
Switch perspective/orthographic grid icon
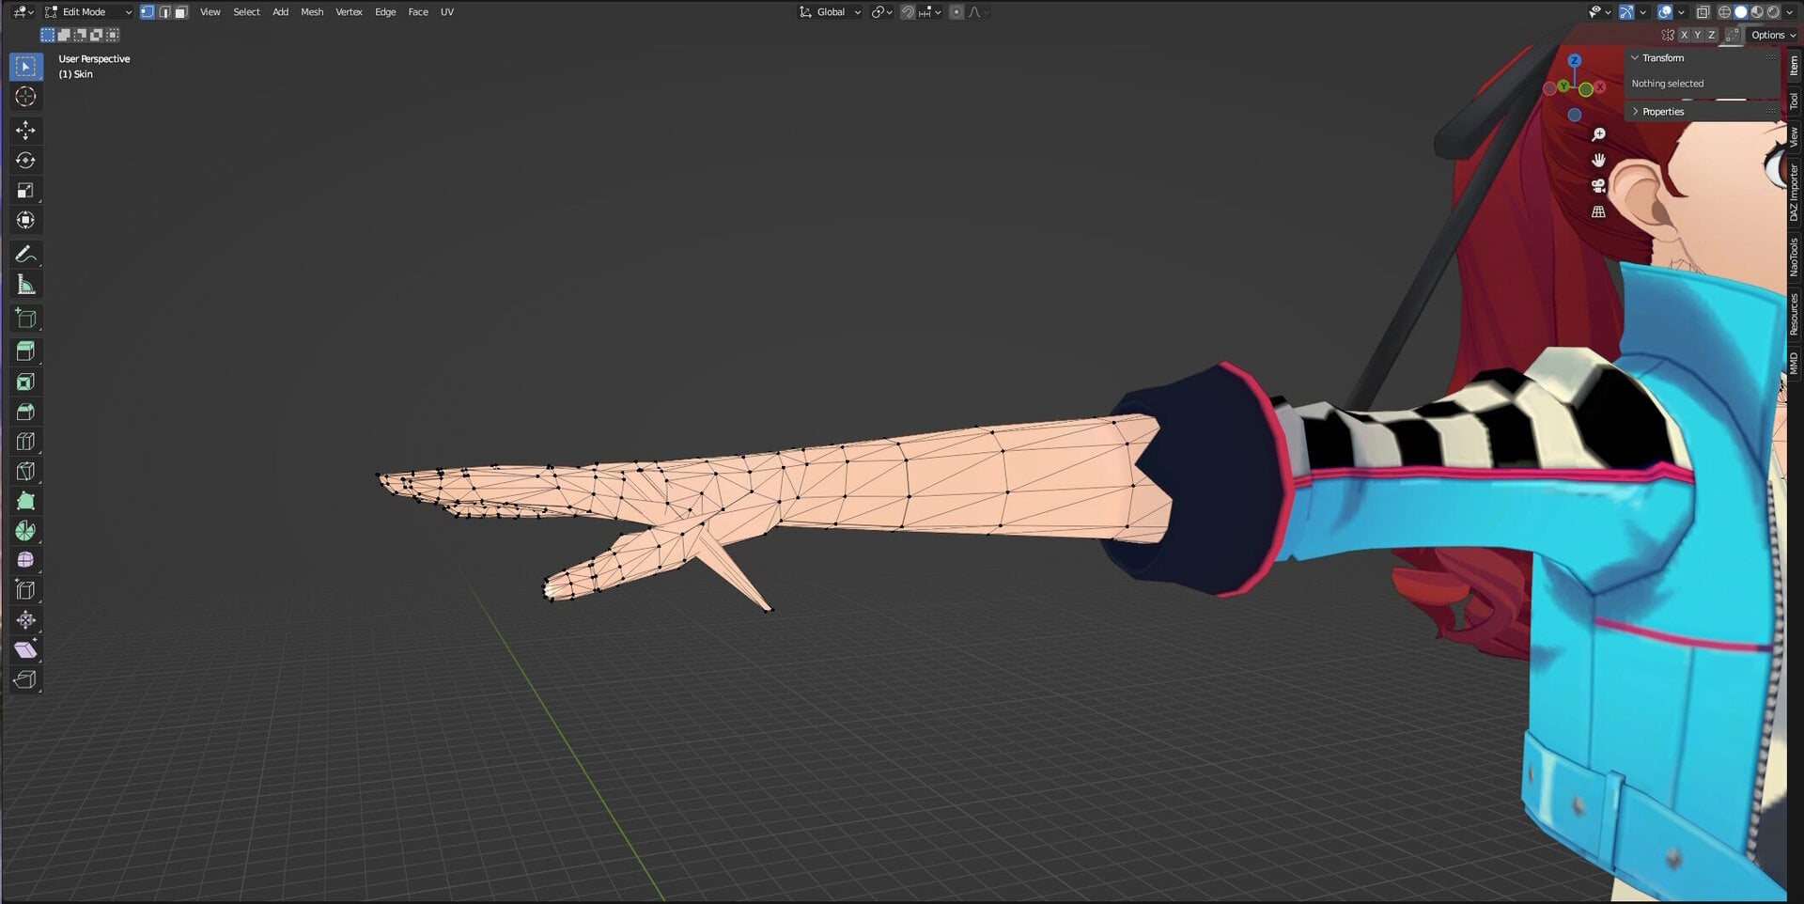[1598, 212]
